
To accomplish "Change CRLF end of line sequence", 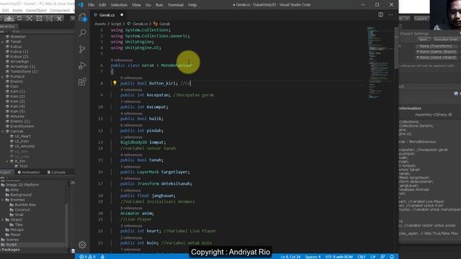I will point(362,257).
